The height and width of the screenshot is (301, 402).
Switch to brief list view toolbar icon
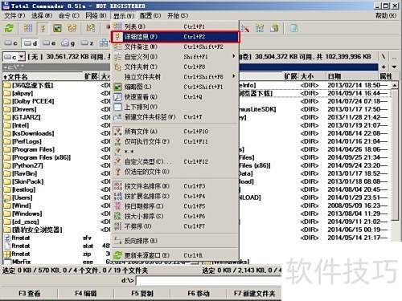28,28
